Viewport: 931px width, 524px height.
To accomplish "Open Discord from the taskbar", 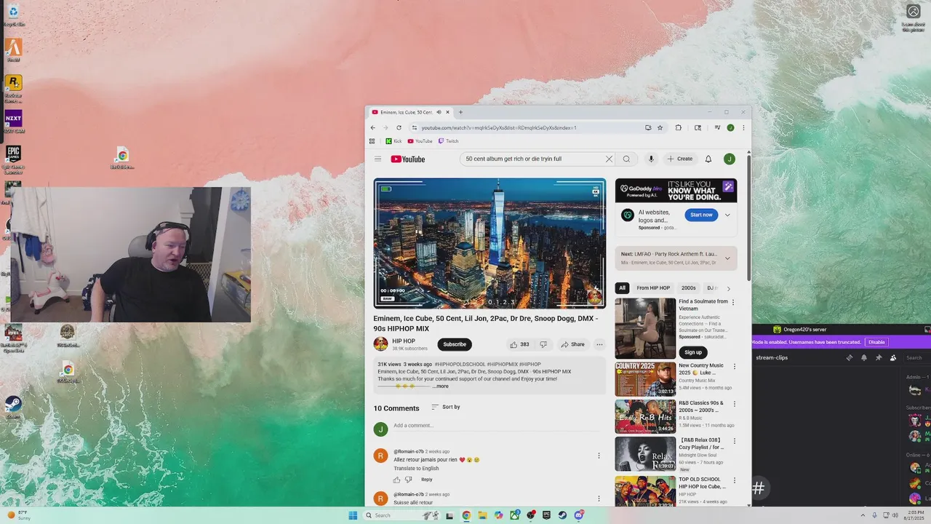I will (x=579, y=515).
